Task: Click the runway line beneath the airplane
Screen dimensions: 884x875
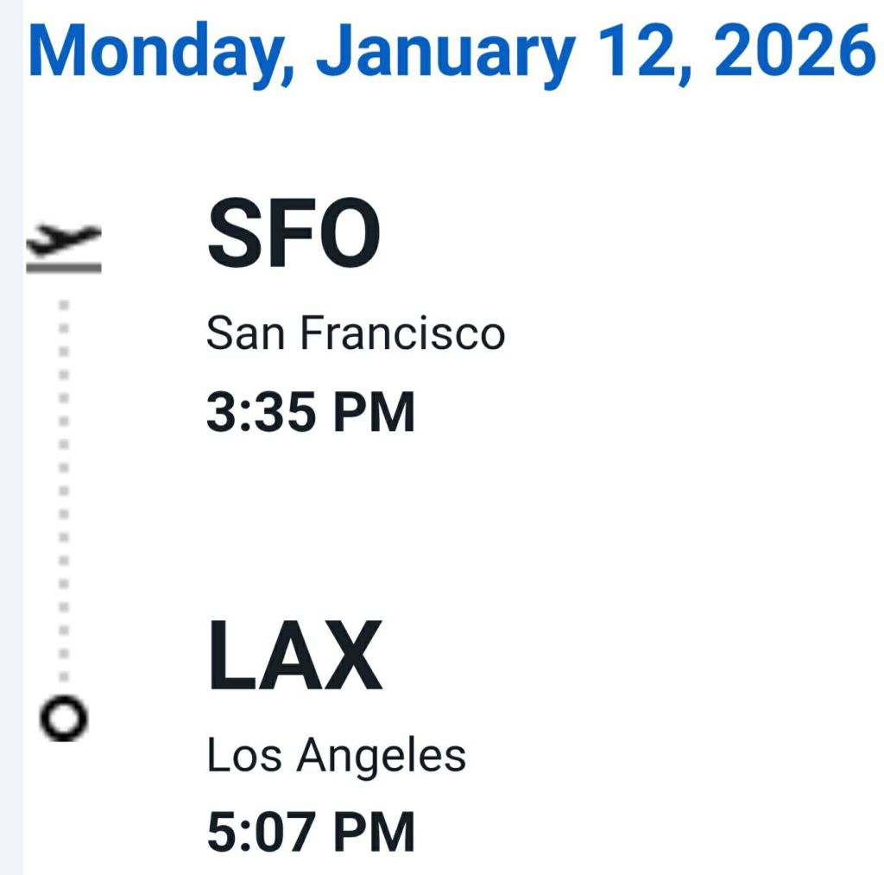Action: click(63, 267)
